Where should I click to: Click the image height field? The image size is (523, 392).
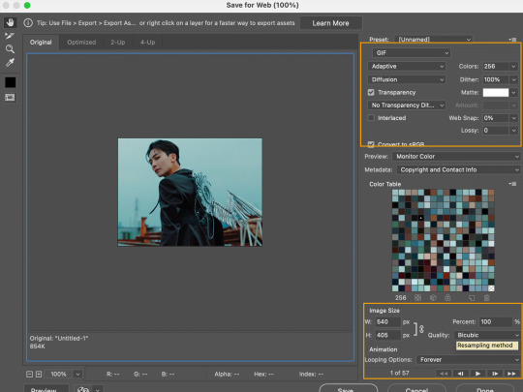(x=387, y=335)
